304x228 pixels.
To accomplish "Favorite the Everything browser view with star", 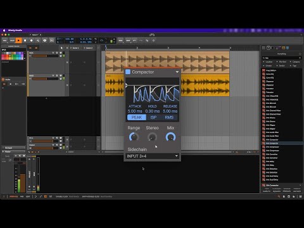I will [300, 54].
